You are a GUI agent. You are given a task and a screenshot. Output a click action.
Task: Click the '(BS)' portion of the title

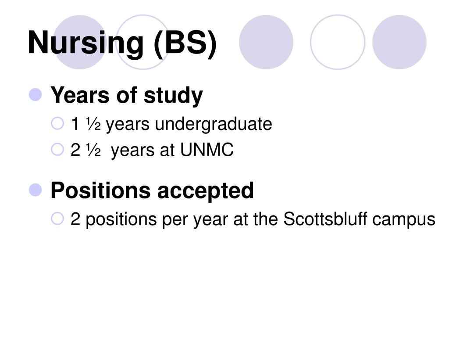click(185, 43)
